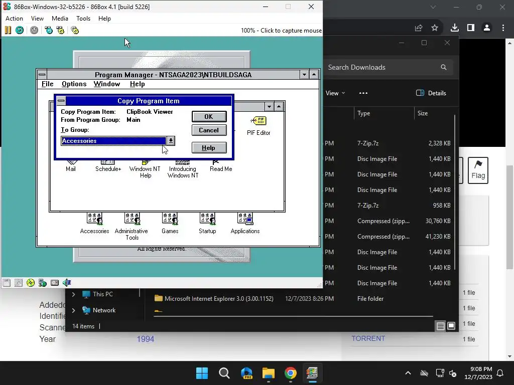Open the Tools menu in 86Box

click(x=83, y=19)
